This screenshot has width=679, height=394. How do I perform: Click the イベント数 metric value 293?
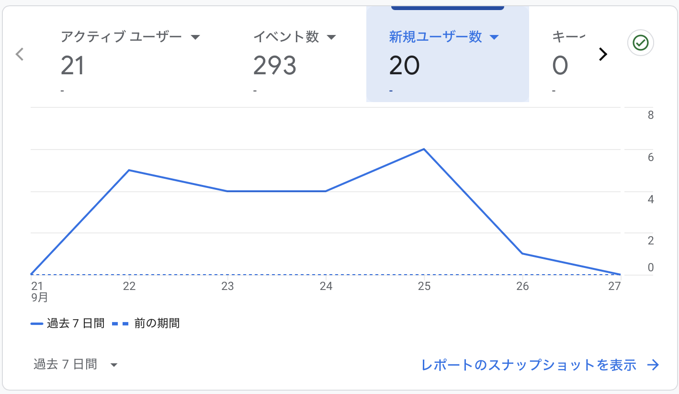[x=274, y=66]
